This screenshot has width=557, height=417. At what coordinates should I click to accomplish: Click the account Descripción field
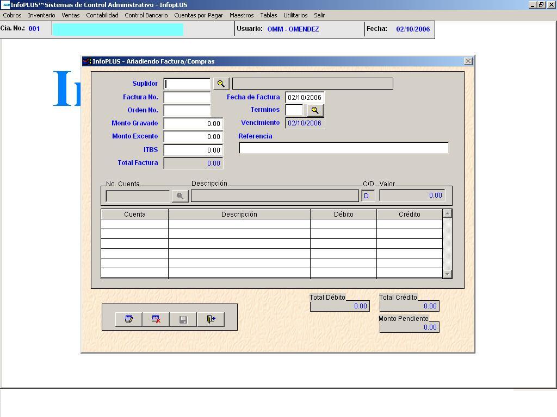(x=275, y=195)
